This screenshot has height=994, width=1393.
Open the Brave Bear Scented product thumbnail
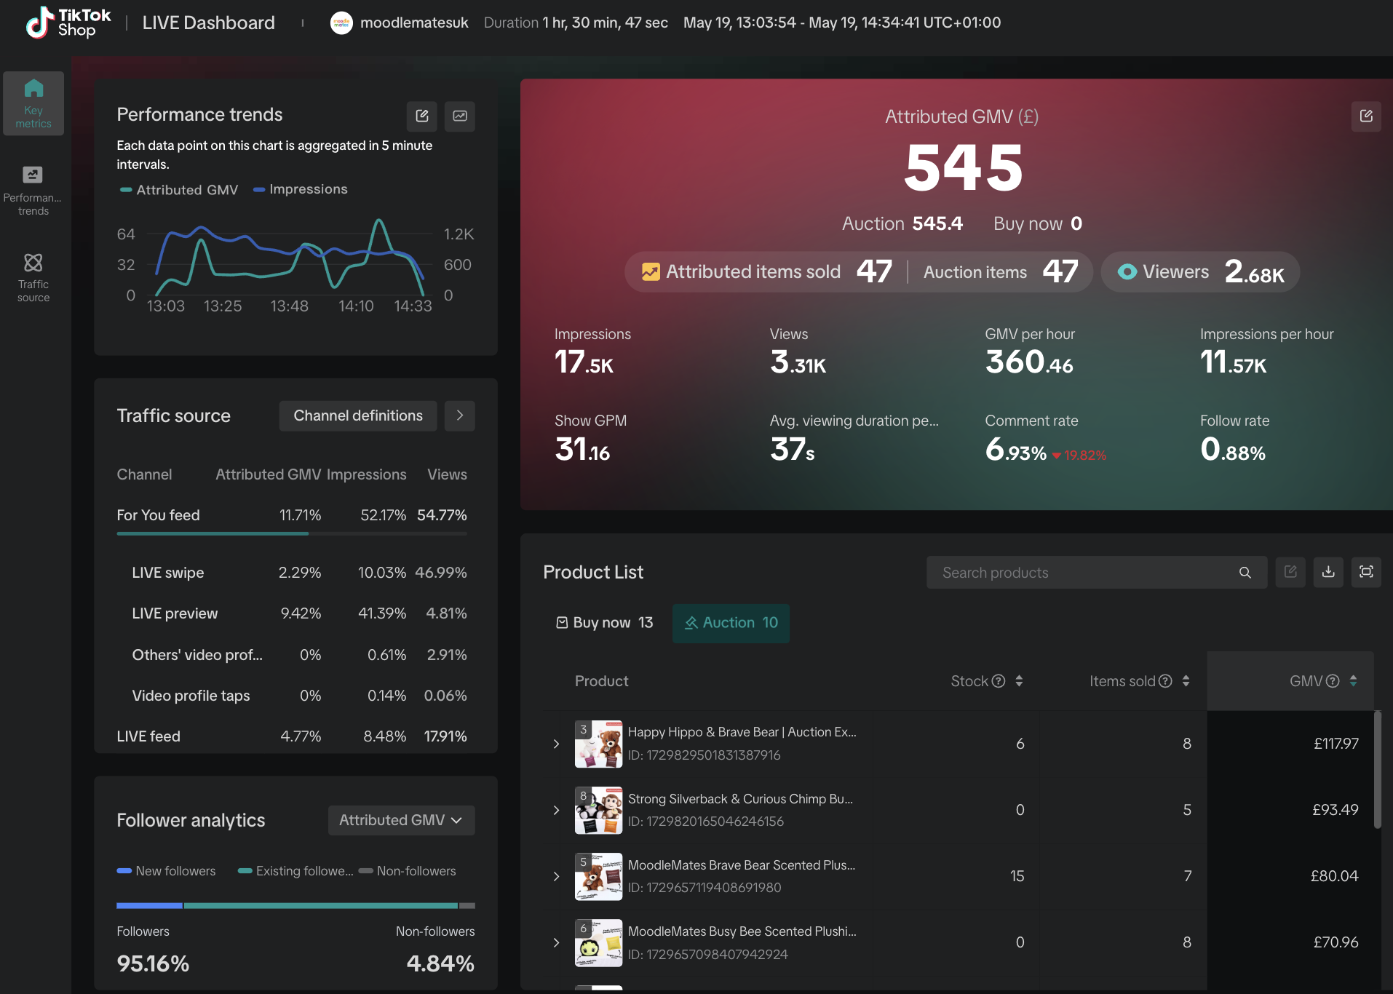598,876
